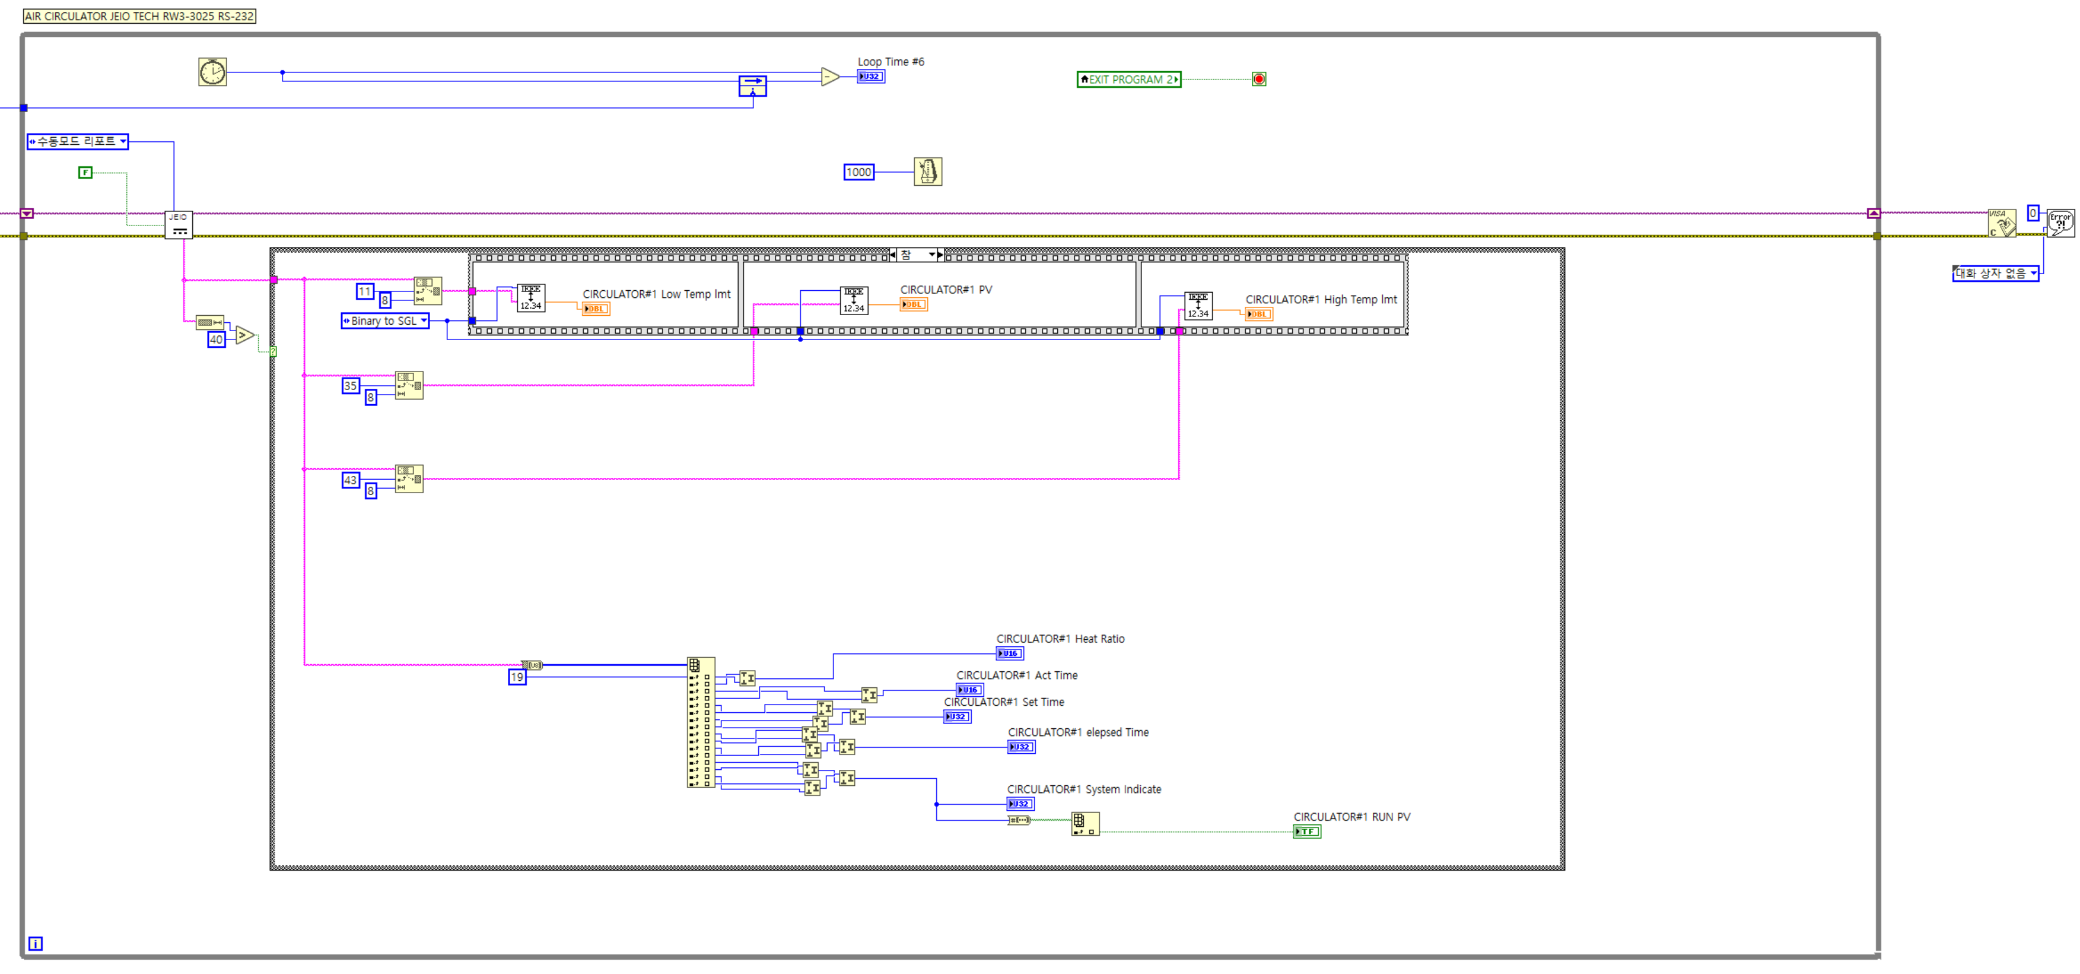This screenshot has height=974, width=2080.
Task: Click the tick count clock icon
Action: tap(212, 72)
